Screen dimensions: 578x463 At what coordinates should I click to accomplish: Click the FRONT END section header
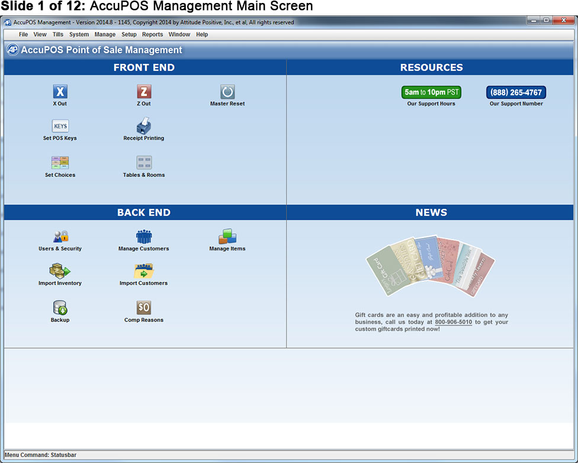coord(144,67)
